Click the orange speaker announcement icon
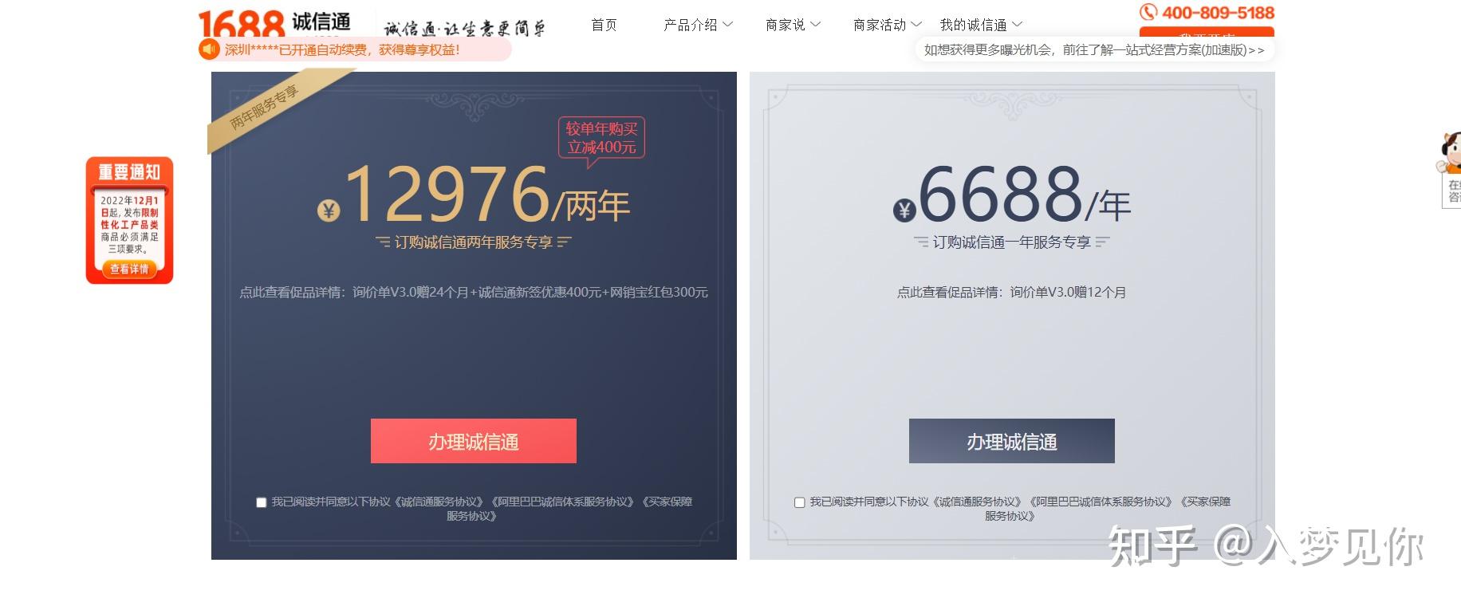The height and width of the screenshot is (606, 1461). 209,49
